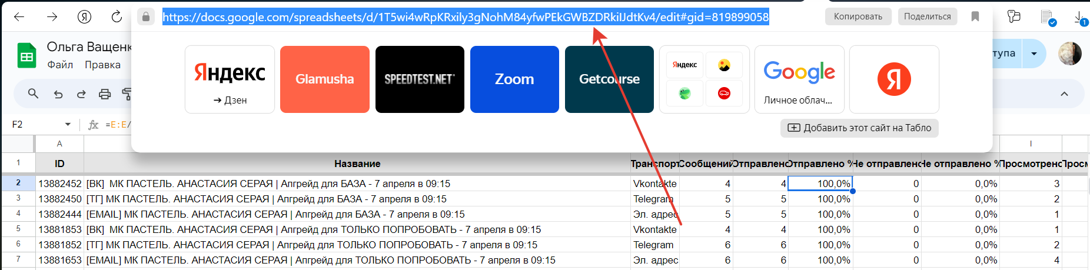Click the search magnifier in Sheets toolbar
Screen dimensions: 1090x270
(33, 94)
